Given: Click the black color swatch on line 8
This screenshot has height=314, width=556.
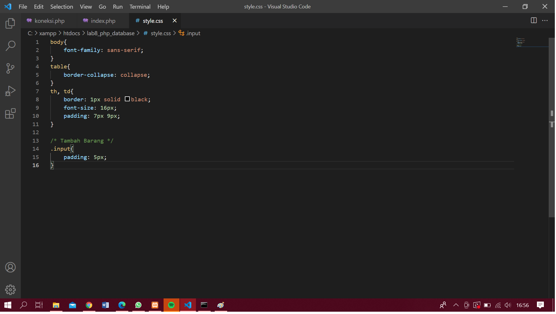Looking at the screenshot, I should [x=127, y=99].
